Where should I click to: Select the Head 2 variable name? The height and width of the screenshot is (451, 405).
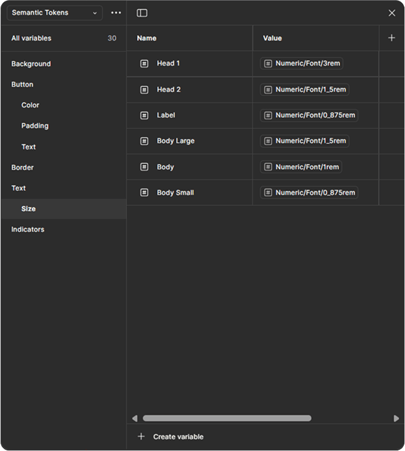click(168, 89)
